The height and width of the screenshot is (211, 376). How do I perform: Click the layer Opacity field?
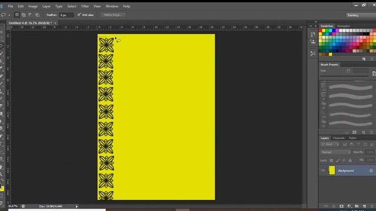click(370, 152)
